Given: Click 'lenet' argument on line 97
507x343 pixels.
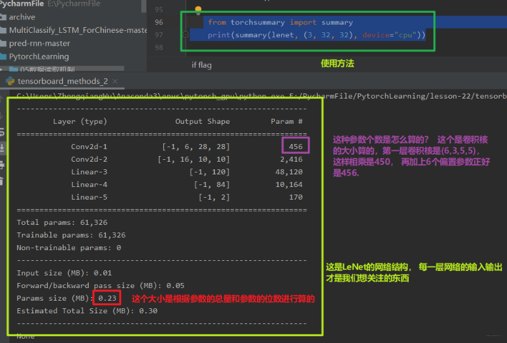Looking at the screenshot, I should pos(283,35).
